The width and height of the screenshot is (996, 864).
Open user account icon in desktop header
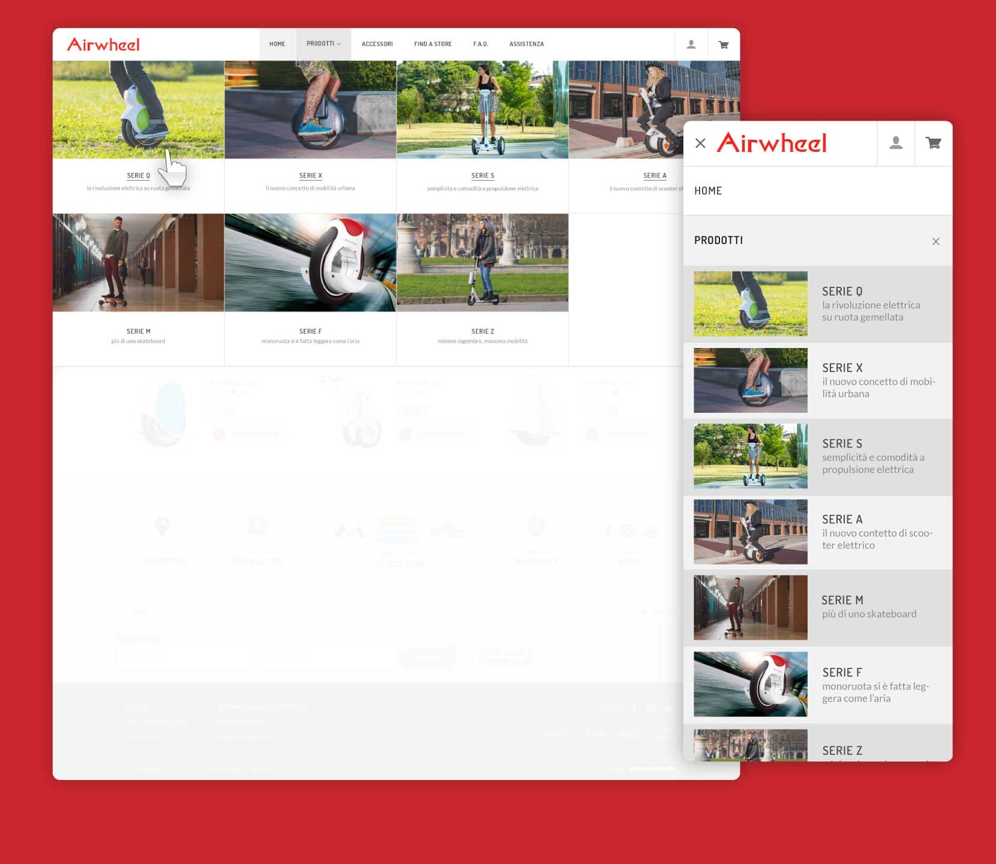(691, 44)
